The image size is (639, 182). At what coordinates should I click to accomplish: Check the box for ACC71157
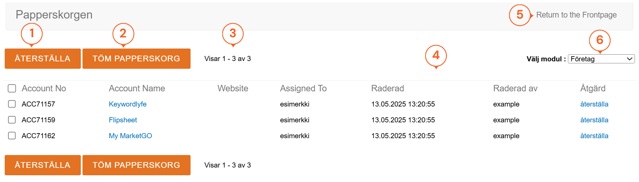point(12,104)
